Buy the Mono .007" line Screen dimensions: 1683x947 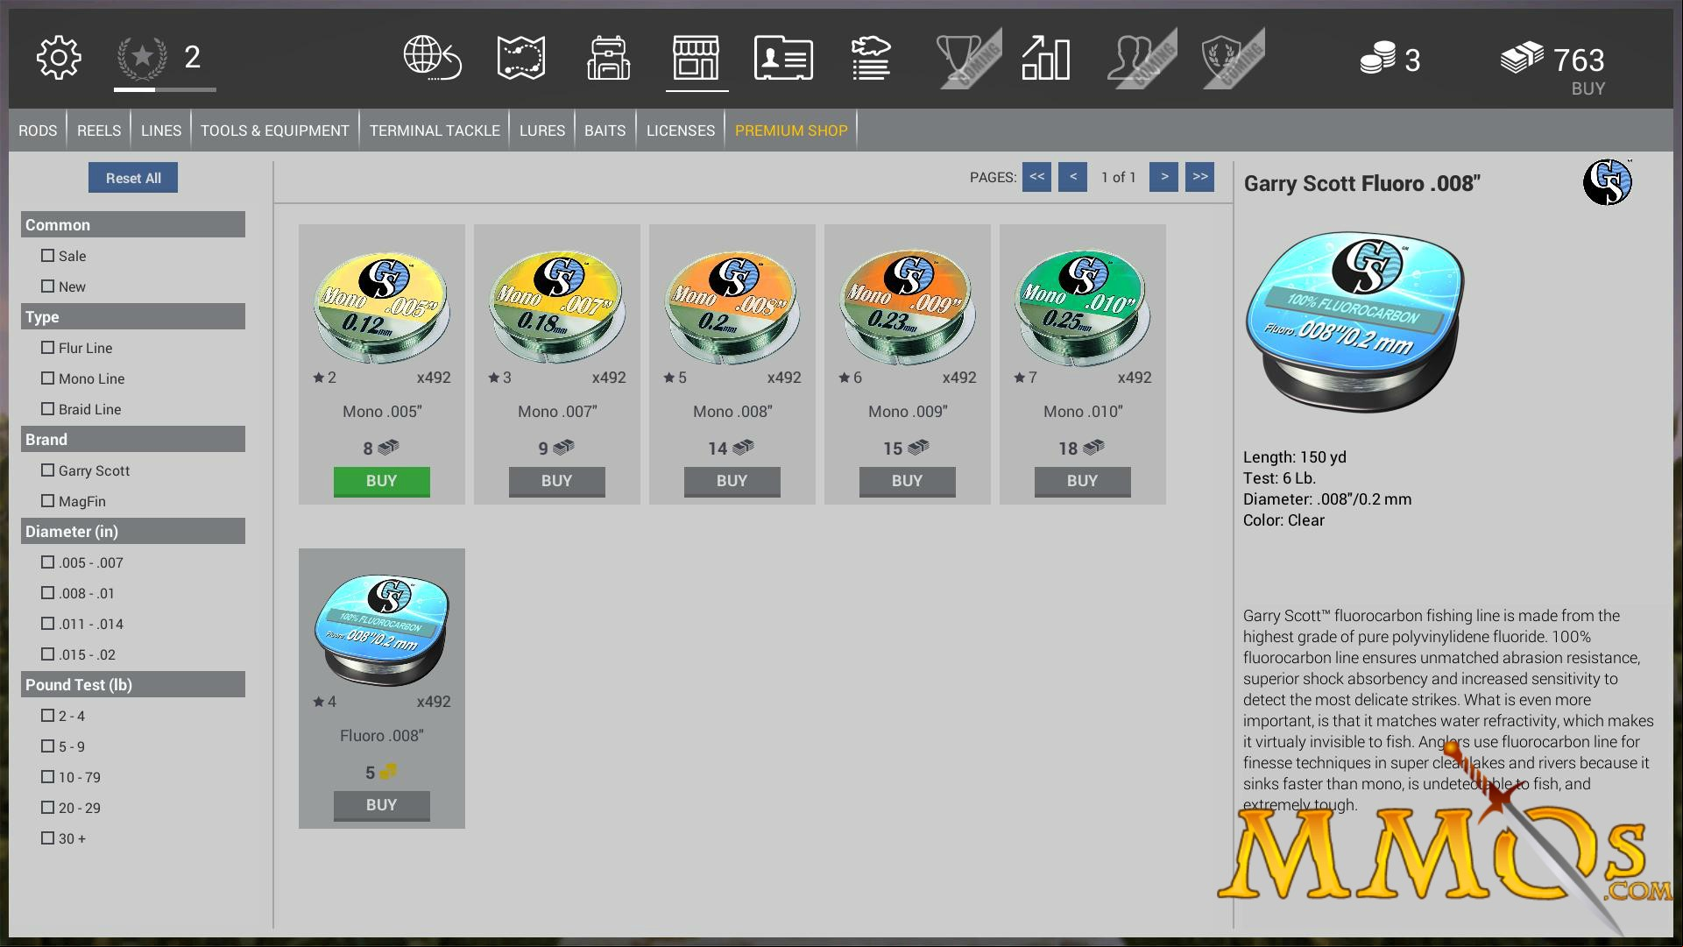(x=557, y=481)
